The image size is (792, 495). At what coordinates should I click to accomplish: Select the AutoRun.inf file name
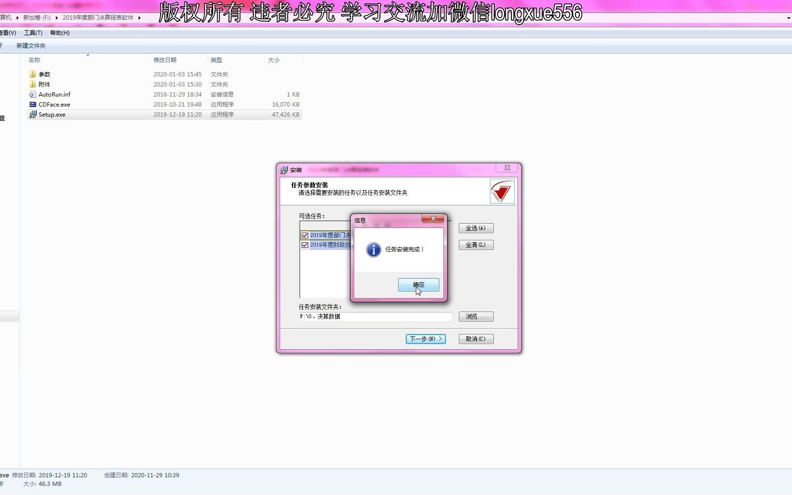(x=54, y=94)
